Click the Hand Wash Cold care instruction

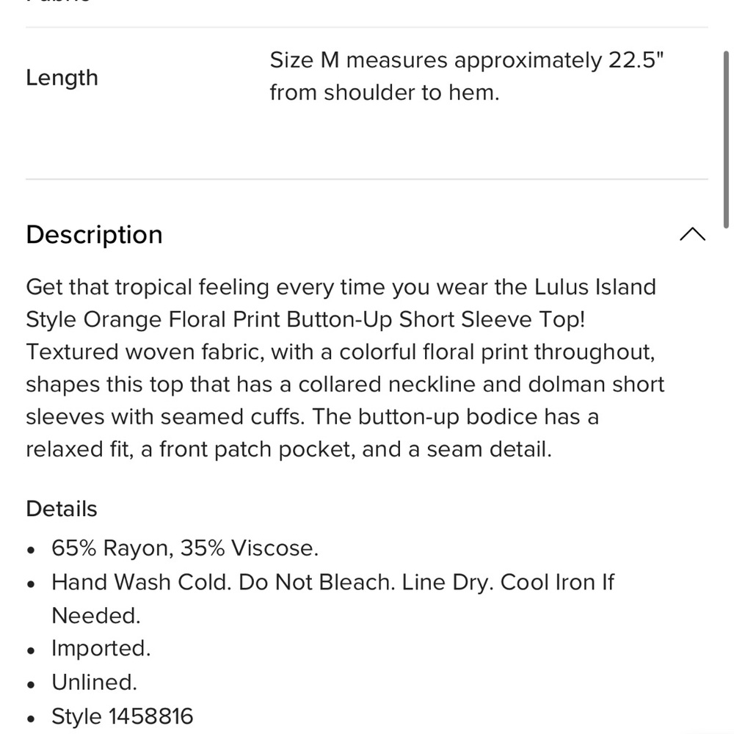(x=333, y=582)
